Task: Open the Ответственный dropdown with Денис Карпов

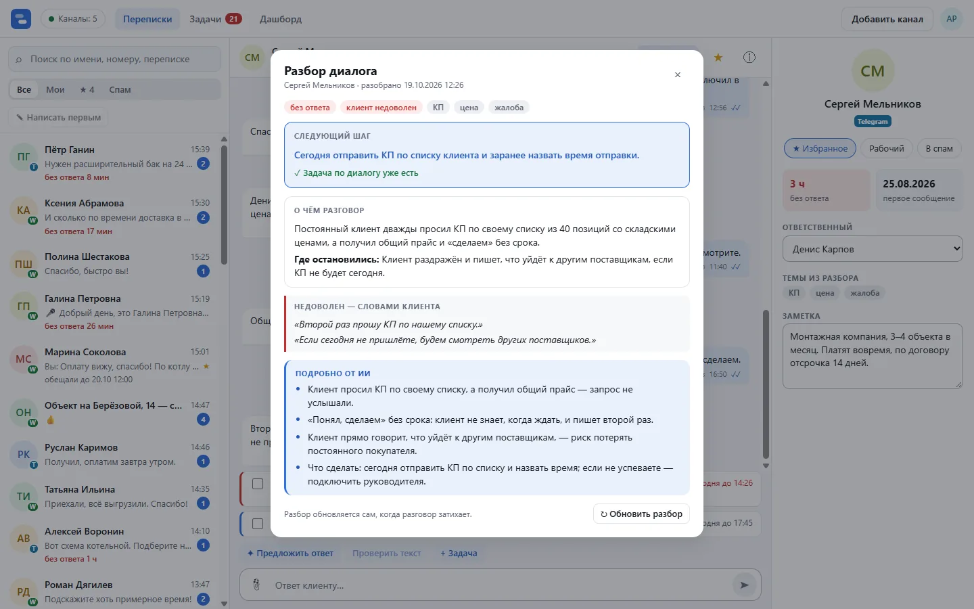Action: 873,249
